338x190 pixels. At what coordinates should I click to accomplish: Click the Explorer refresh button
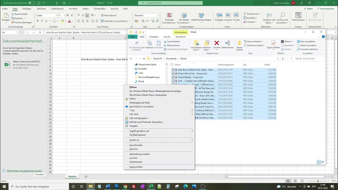283,59
